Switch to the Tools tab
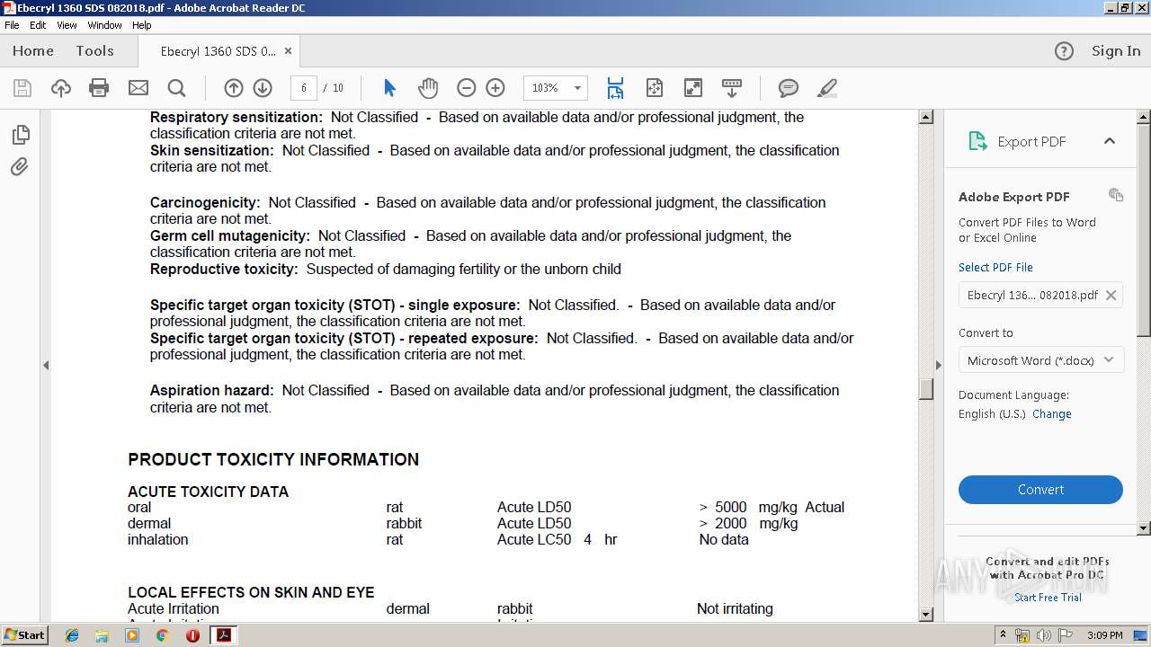The image size is (1151, 647). [94, 51]
